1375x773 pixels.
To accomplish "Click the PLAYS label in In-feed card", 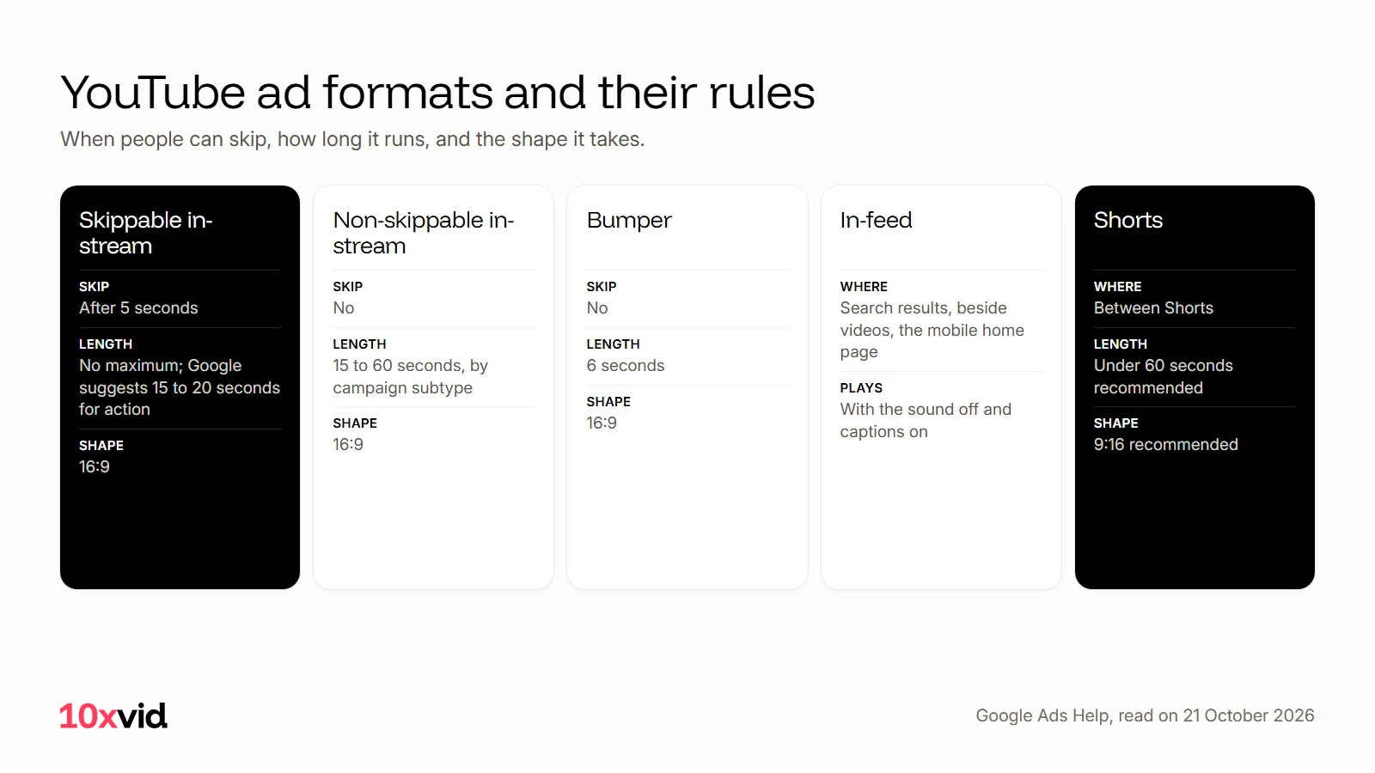I will point(862,387).
